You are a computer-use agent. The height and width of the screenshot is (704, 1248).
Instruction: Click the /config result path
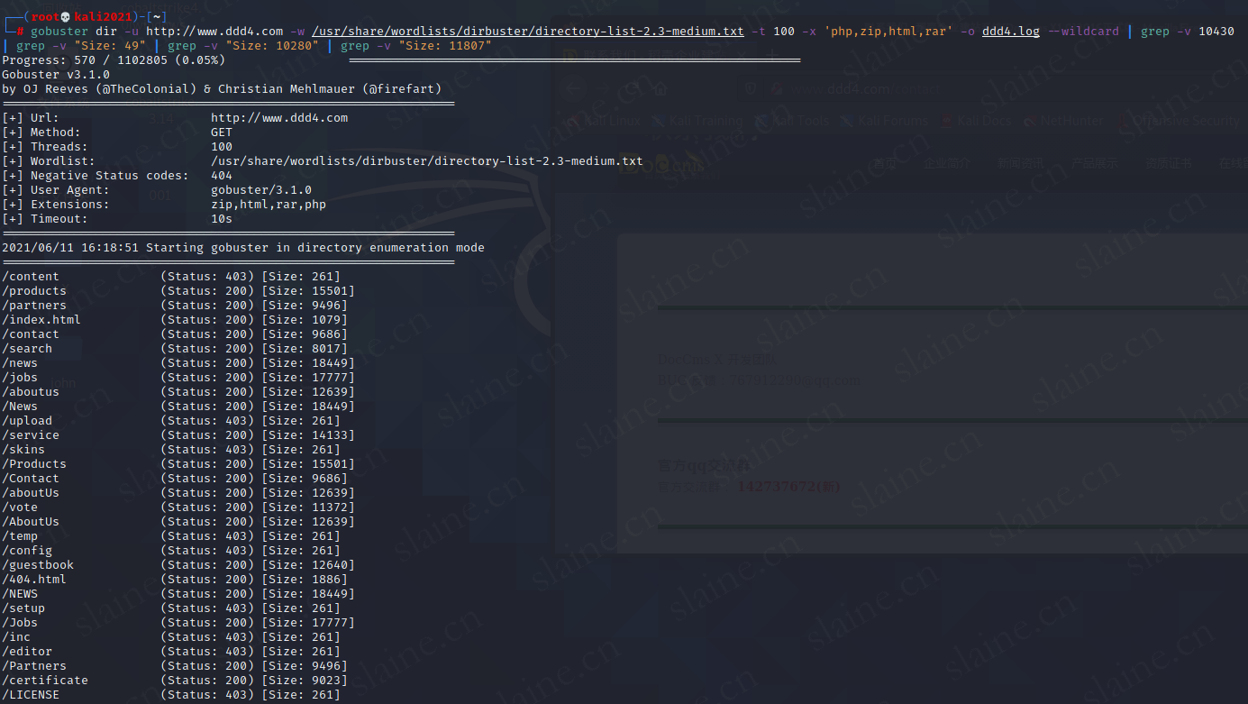27,551
